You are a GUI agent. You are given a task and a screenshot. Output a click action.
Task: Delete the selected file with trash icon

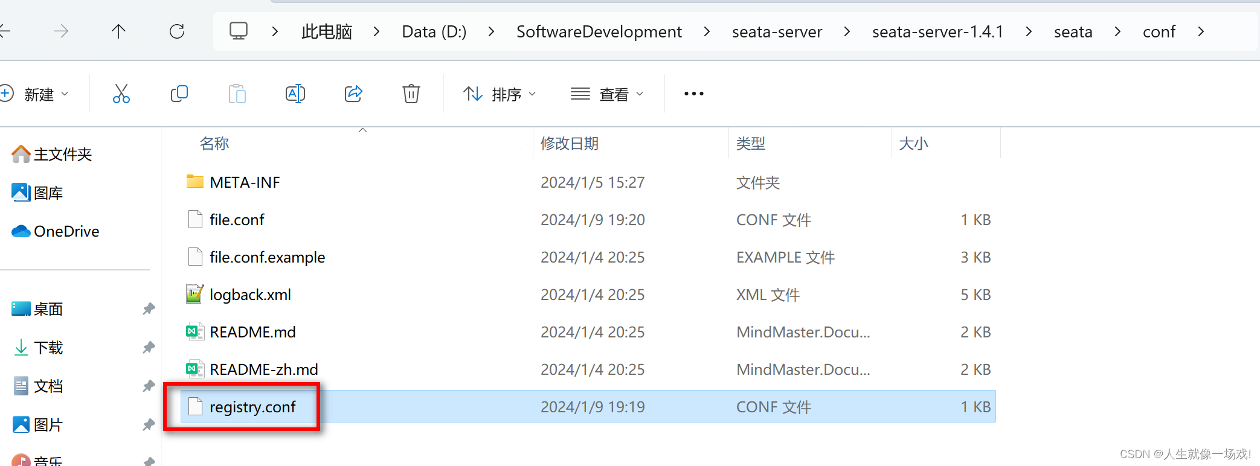coord(411,94)
